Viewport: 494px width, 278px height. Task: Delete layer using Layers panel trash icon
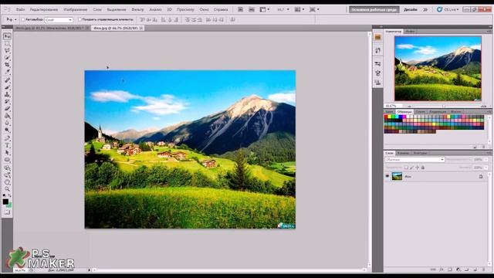(483, 270)
